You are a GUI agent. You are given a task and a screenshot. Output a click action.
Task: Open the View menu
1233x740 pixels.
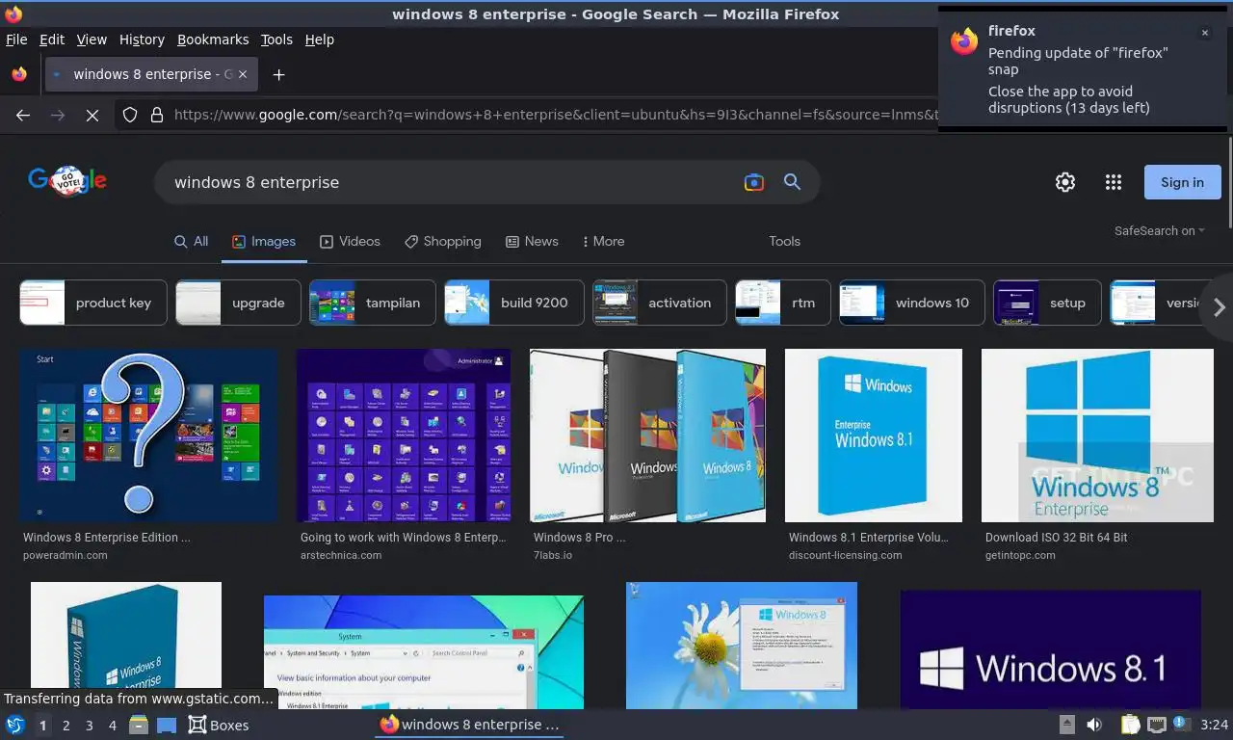92,40
